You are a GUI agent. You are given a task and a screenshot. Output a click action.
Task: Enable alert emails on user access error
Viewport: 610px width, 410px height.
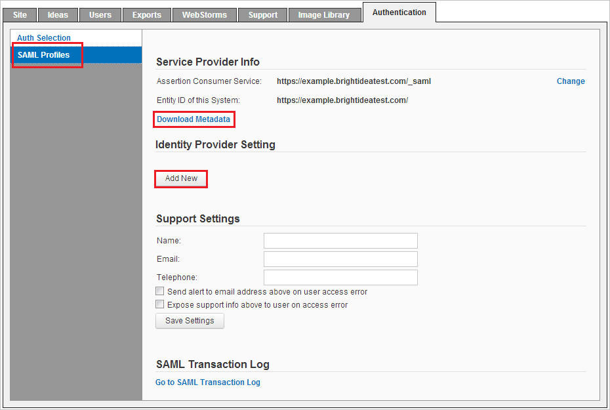[x=159, y=291]
